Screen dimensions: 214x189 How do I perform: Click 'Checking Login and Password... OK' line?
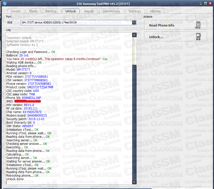tap(31, 52)
